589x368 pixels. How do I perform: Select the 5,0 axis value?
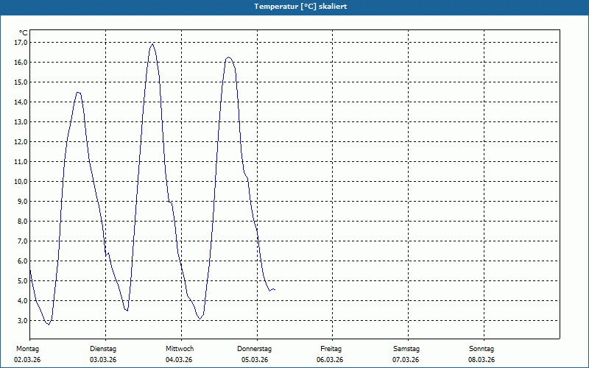[x=22, y=281]
